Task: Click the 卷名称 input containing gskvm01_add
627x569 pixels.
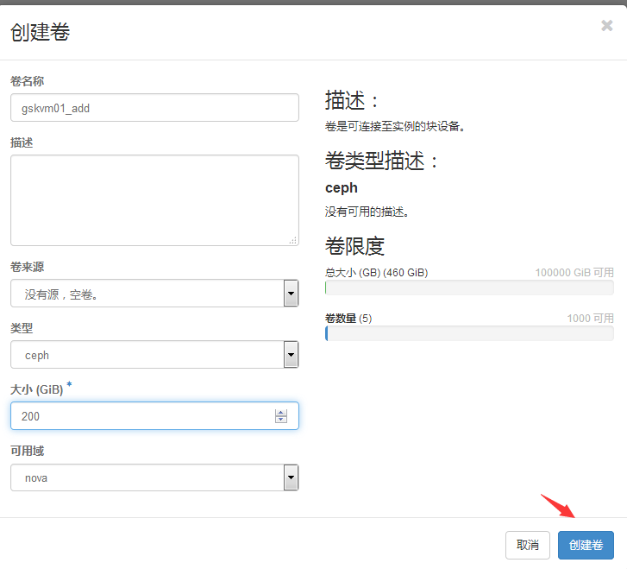Action: pyautogui.click(x=154, y=108)
